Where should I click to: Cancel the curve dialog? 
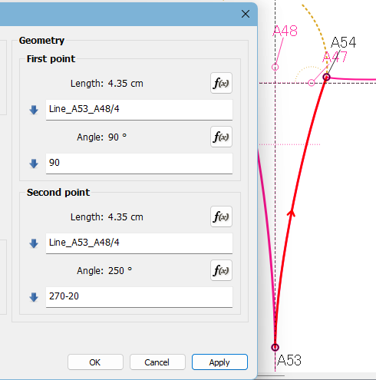(157, 362)
